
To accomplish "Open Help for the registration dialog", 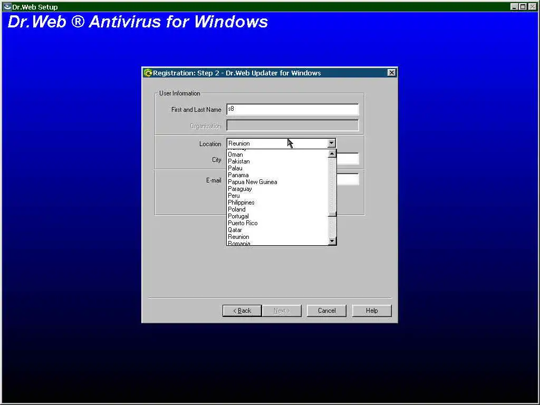I will (x=372, y=311).
